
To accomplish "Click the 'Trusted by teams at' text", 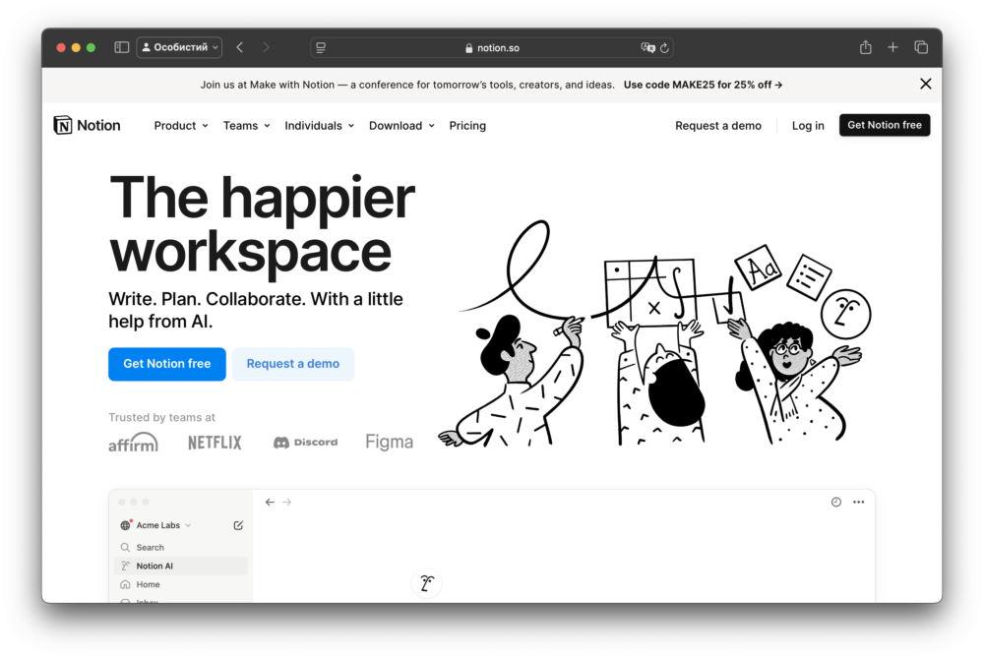I will [162, 417].
